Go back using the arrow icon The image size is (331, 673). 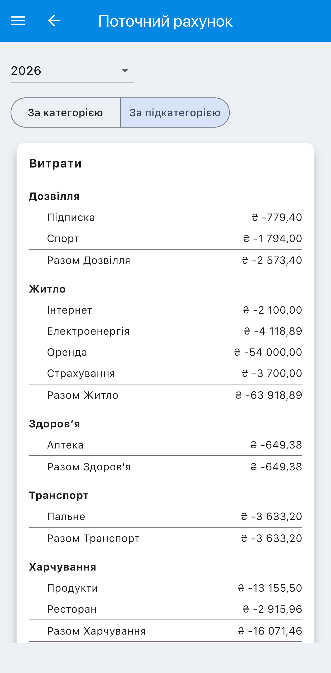pos(54,21)
